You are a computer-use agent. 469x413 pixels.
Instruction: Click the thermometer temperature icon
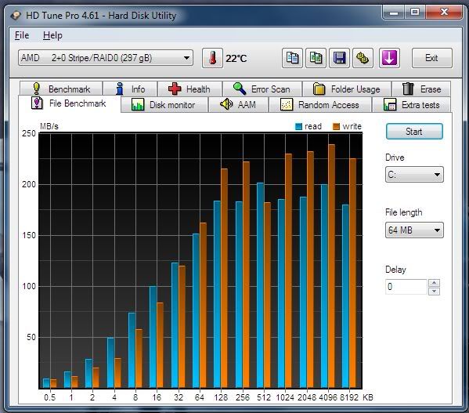tap(212, 58)
